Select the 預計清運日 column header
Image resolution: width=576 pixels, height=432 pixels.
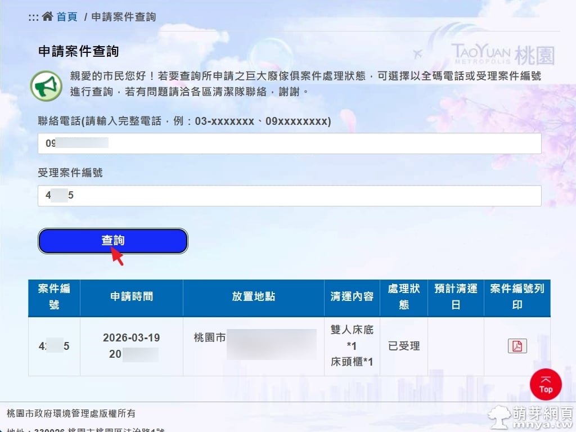(456, 297)
